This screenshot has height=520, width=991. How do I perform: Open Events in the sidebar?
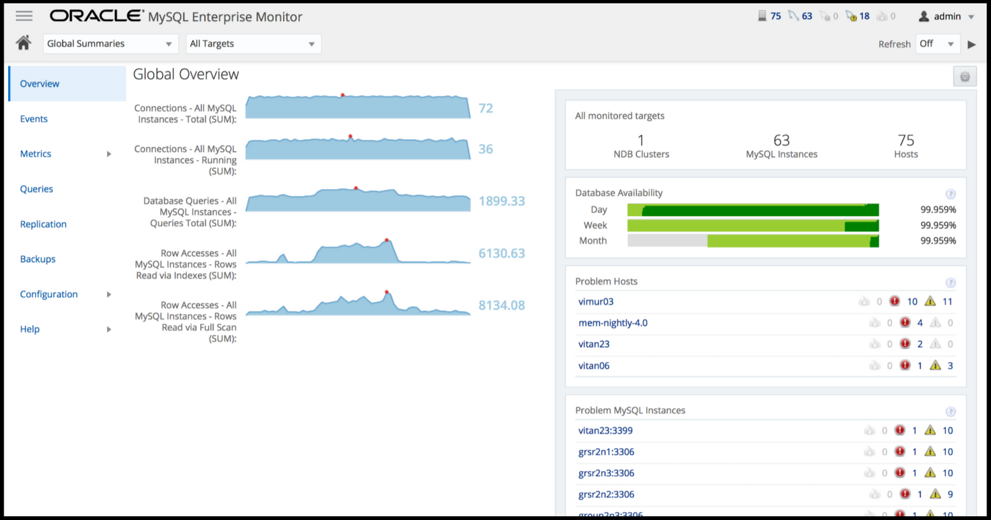(33, 119)
